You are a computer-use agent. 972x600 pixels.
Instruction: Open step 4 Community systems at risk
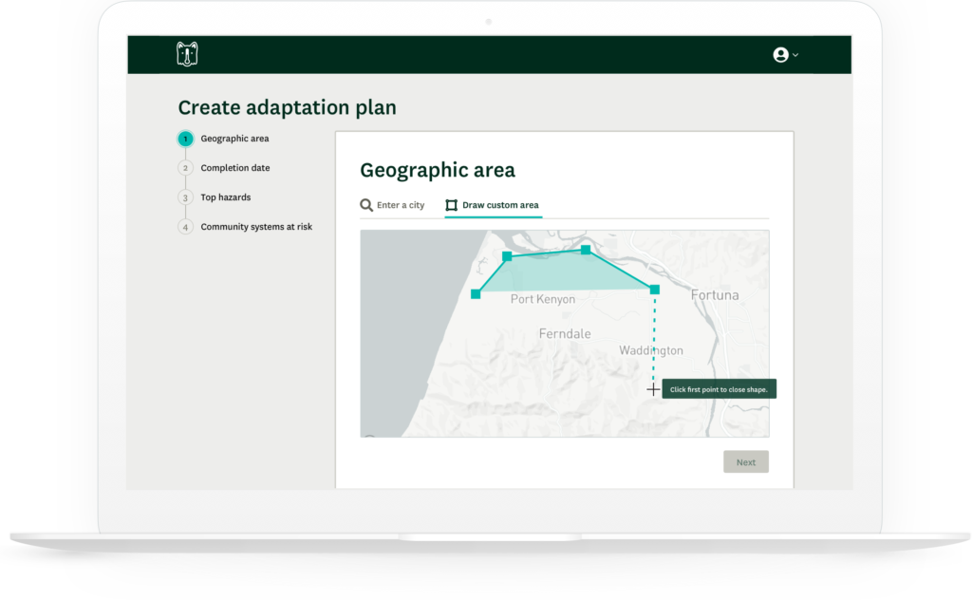[x=255, y=227]
